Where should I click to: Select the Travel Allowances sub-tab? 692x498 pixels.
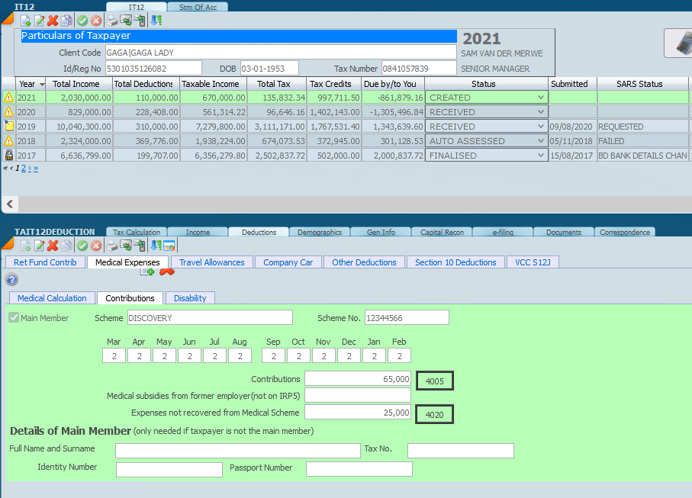click(x=211, y=262)
